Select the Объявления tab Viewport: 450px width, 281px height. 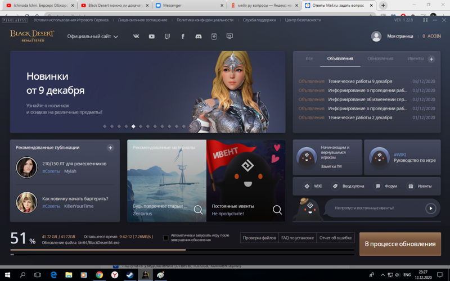coord(340,58)
